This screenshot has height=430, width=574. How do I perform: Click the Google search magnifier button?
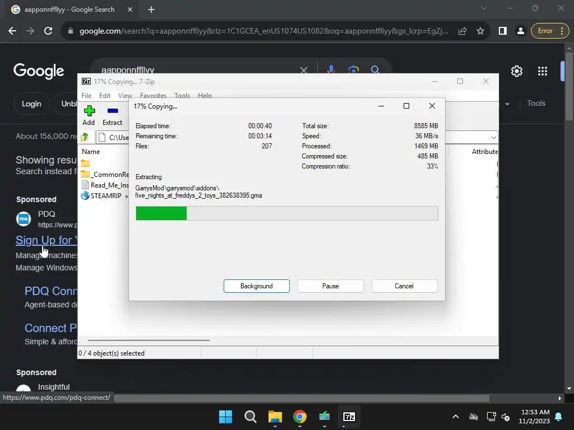tap(375, 69)
